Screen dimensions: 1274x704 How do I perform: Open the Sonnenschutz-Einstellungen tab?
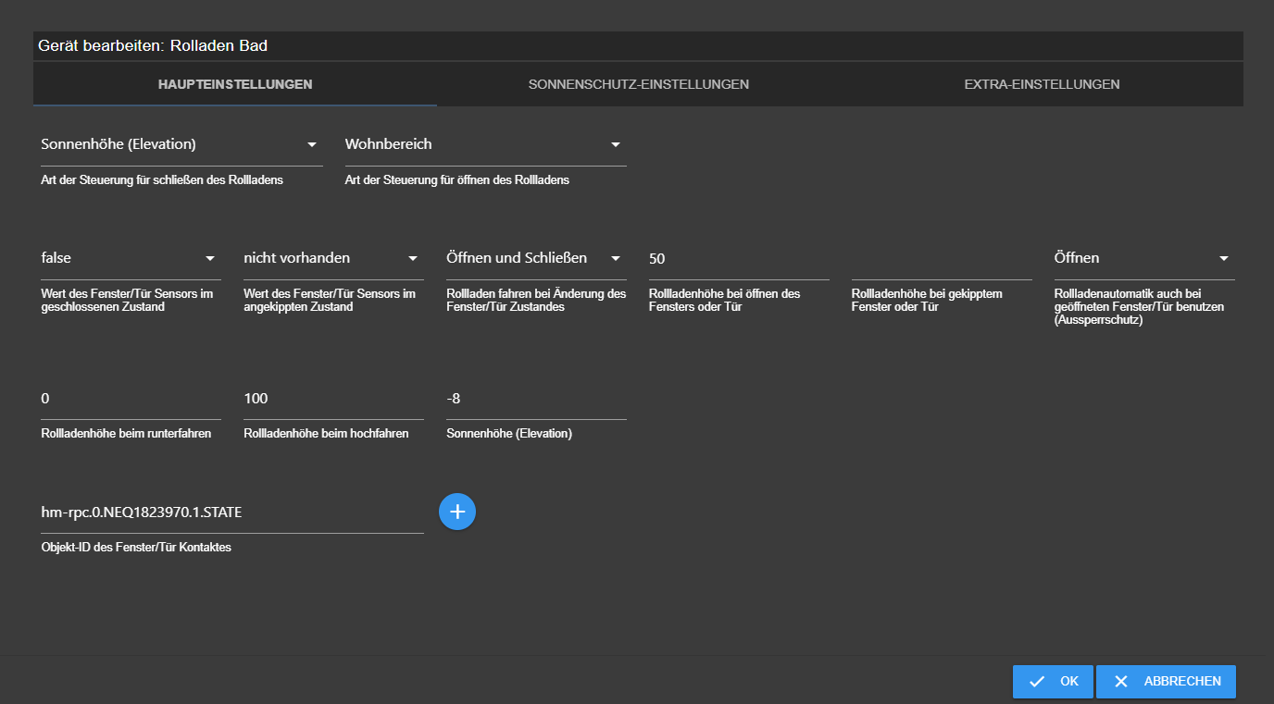(639, 84)
